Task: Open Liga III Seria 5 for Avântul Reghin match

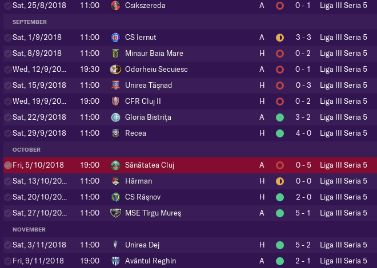Action: pos(343,261)
